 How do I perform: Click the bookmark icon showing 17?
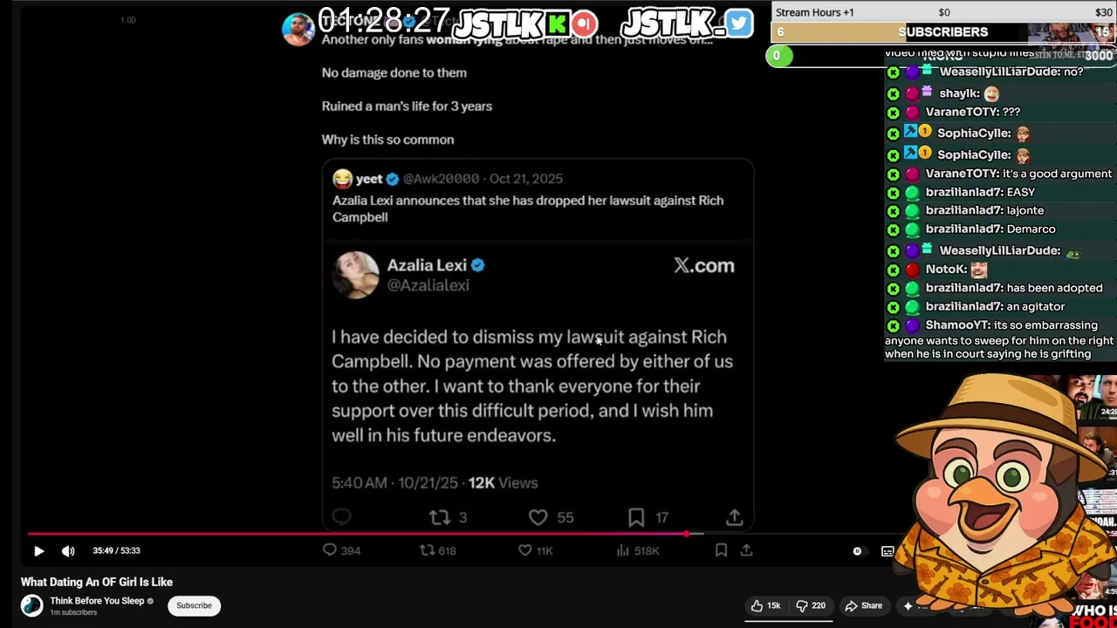click(x=636, y=517)
